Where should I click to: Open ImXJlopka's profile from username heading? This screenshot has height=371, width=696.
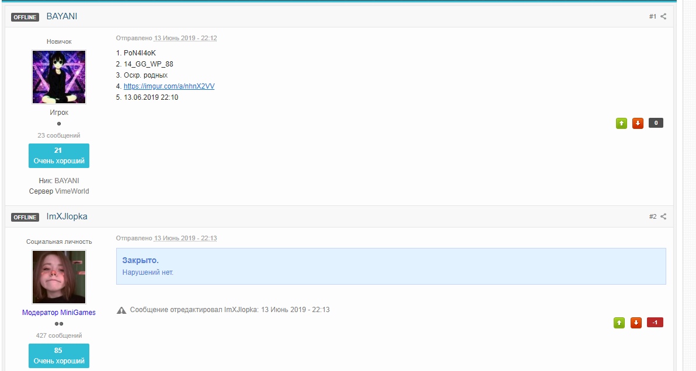point(67,216)
